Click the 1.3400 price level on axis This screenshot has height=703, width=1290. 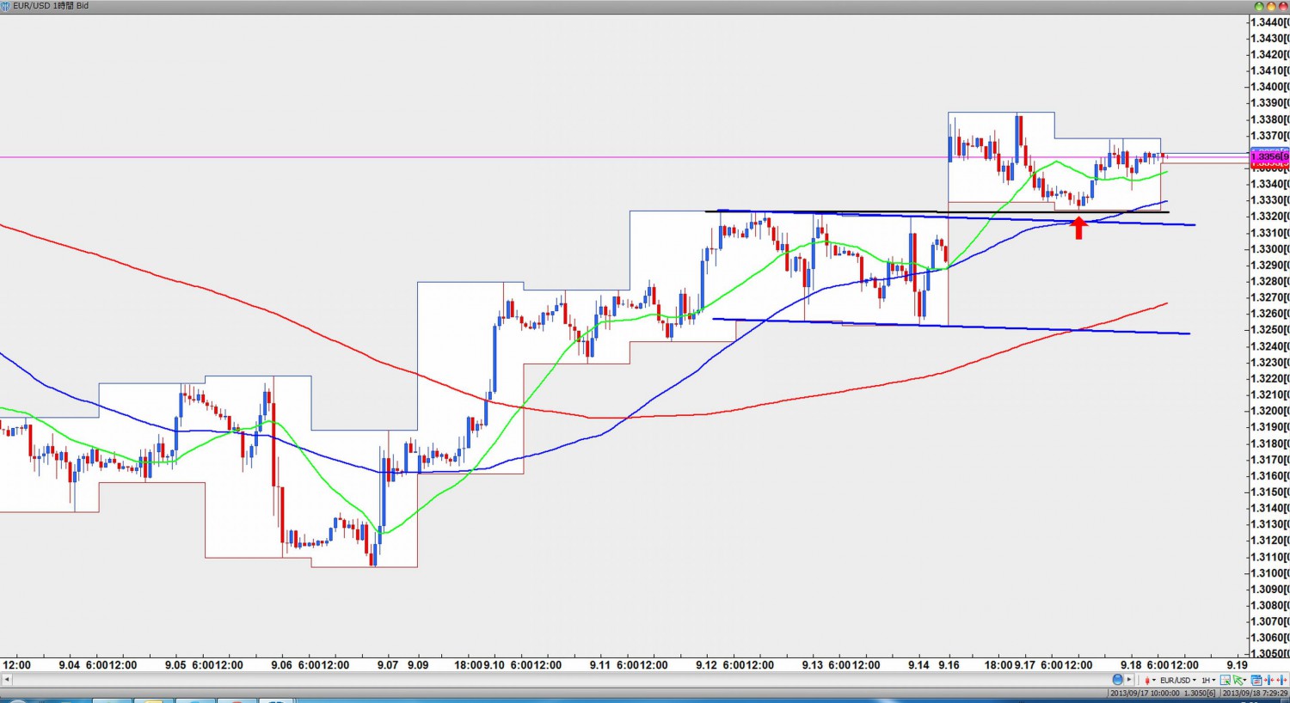coord(1268,87)
